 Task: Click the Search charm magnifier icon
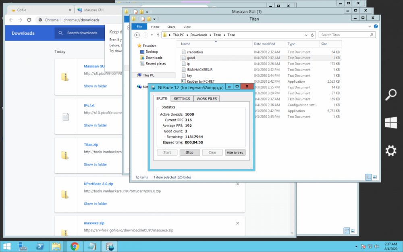(x=391, y=95)
